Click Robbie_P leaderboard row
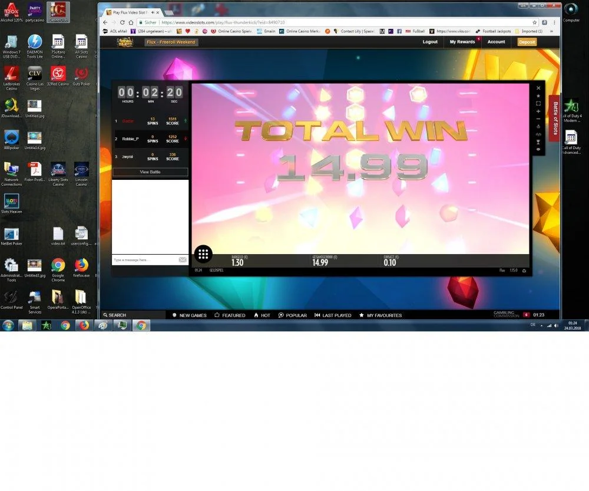 [x=150, y=139]
